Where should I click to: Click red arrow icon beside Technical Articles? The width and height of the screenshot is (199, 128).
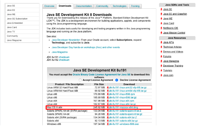point(161,47)
